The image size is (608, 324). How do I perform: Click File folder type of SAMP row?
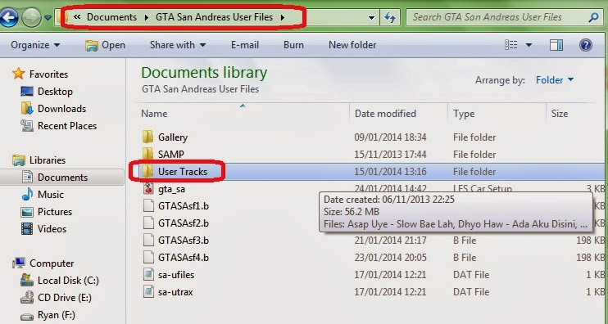pyautogui.click(x=474, y=155)
